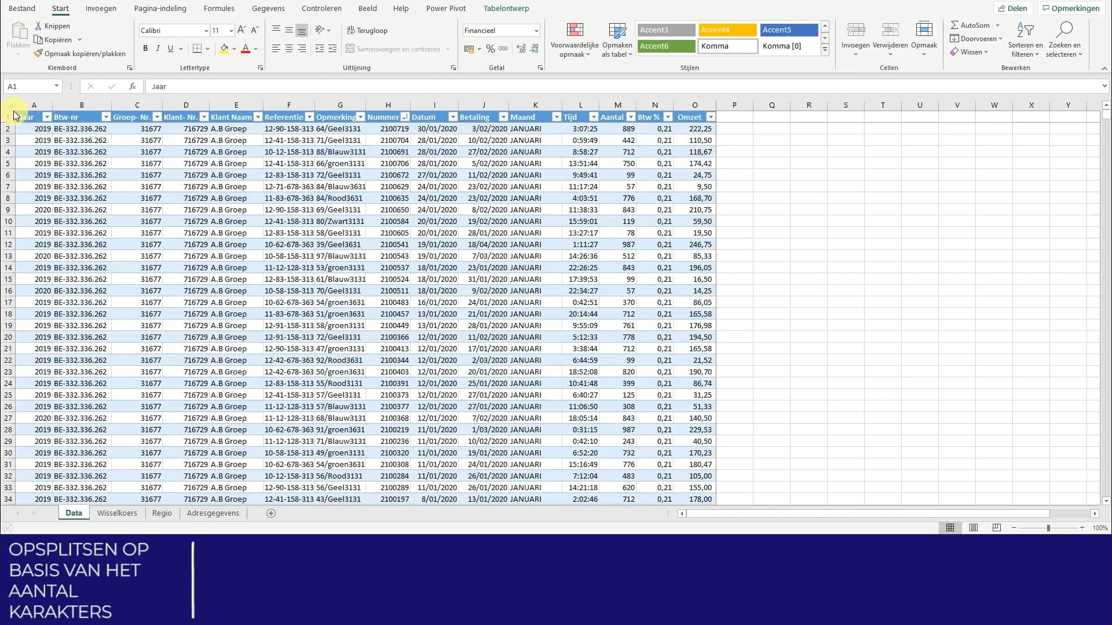The width and height of the screenshot is (1112, 625).
Task: Click the add new sheet plus icon
Action: coord(270,513)
